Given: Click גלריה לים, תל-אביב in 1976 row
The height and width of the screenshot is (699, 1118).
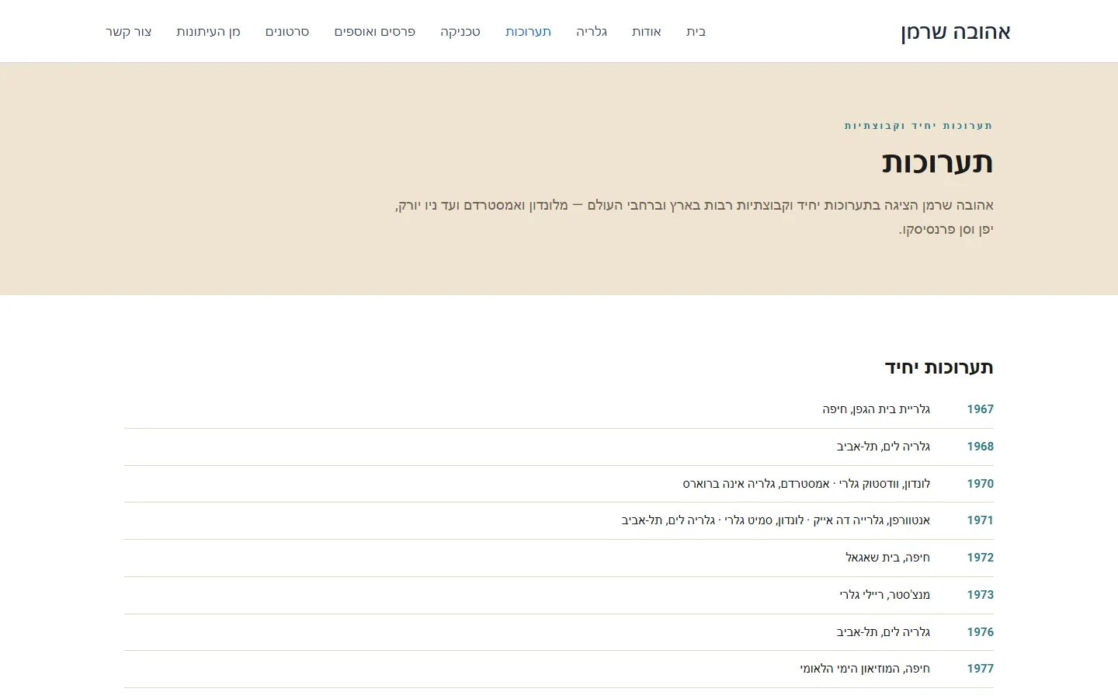Looking at the screenshot, I should coord(883,632).
